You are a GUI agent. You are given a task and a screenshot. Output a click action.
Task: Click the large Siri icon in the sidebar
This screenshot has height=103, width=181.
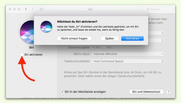27,32
